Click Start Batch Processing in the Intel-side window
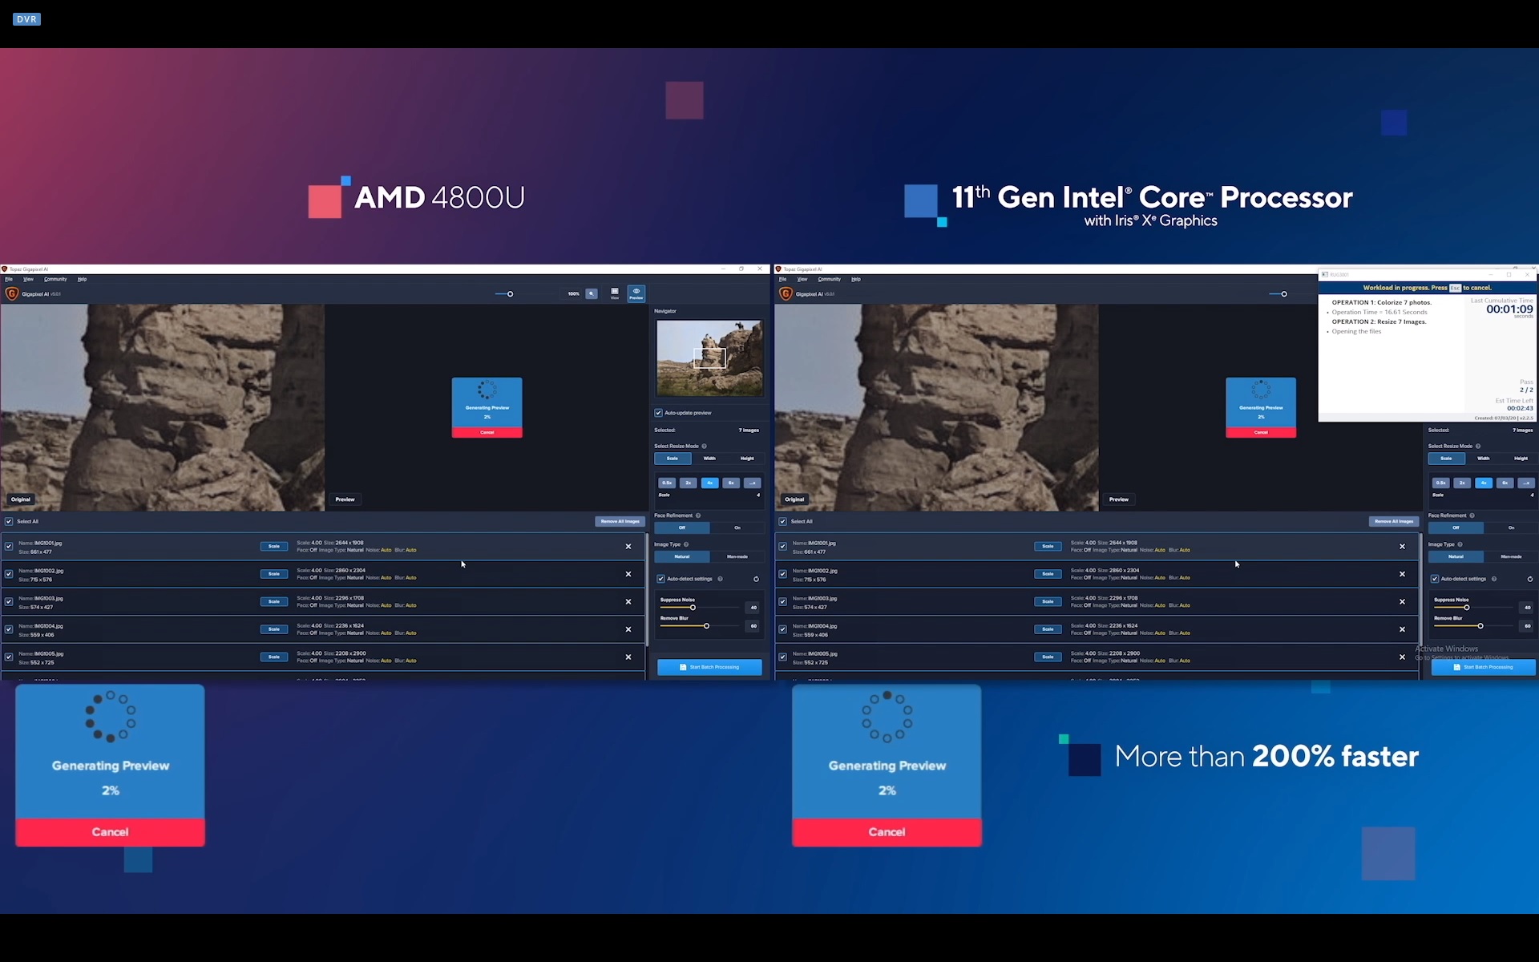Screen dimensions: 1539x962 pos(1484,667)
